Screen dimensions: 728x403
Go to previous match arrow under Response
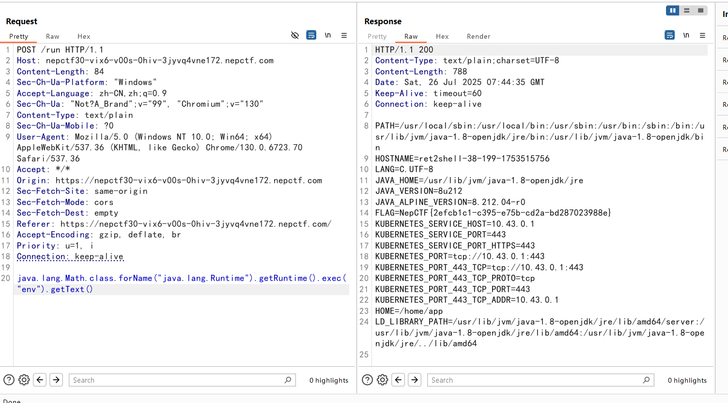(x=399, y=380)
